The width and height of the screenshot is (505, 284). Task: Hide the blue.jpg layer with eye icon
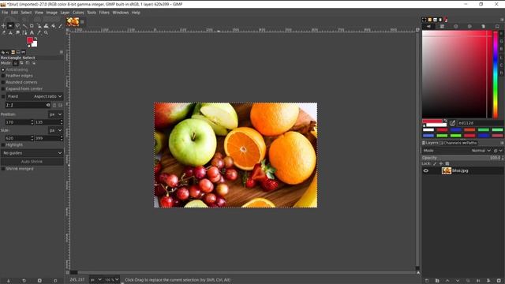[426, 170]
